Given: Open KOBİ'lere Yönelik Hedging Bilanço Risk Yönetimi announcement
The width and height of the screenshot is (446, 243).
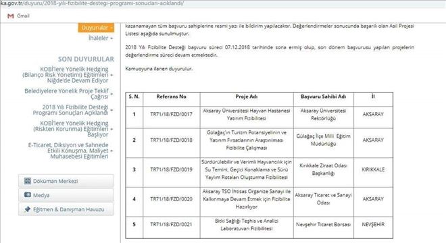Looking at the screenshot, I should click(66, 75).
